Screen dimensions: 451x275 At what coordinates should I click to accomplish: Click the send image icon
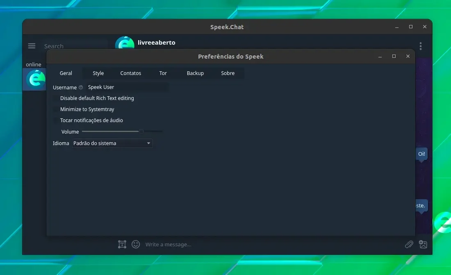[423, 244]
